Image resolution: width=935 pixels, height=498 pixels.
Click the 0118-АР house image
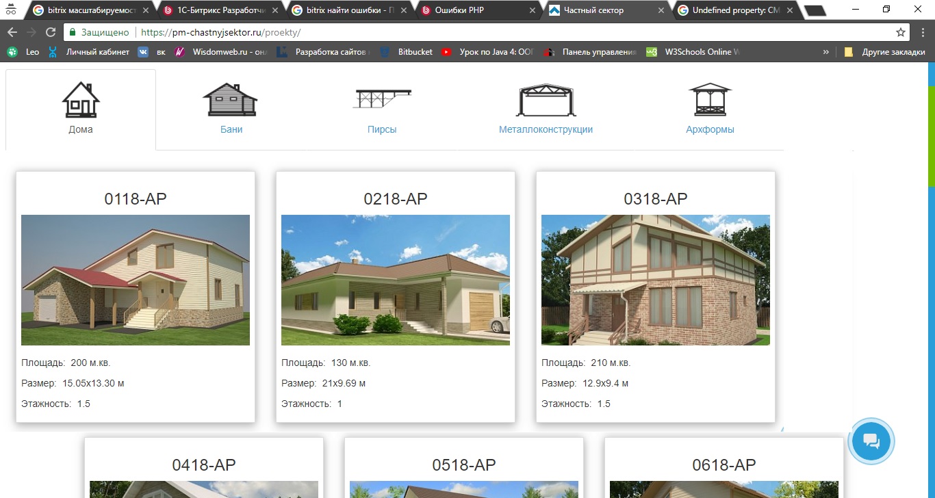pos(136,280)
